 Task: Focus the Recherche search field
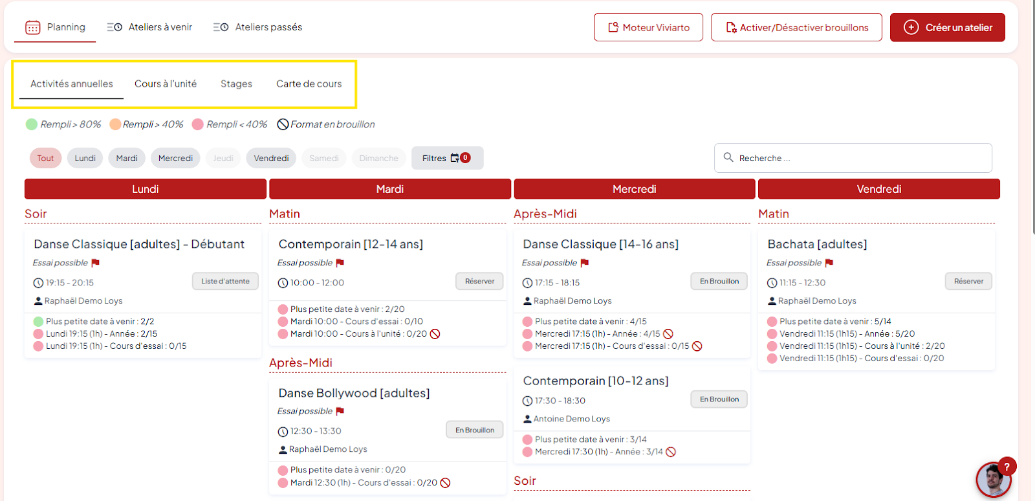[860, 158]
